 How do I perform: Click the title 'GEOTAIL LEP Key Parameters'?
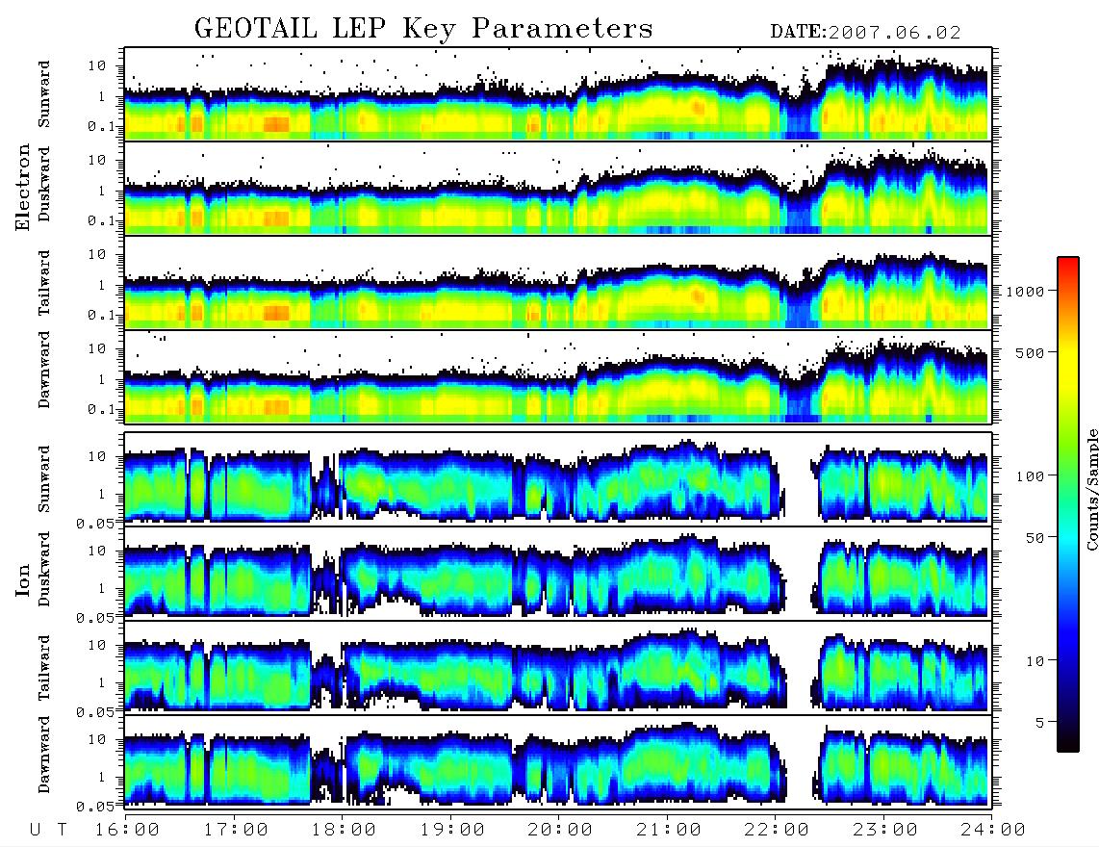[x=423, y=30]
